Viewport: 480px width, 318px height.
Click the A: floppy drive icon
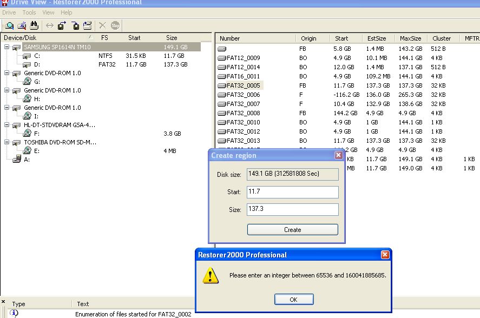click(x=17, y=159)
